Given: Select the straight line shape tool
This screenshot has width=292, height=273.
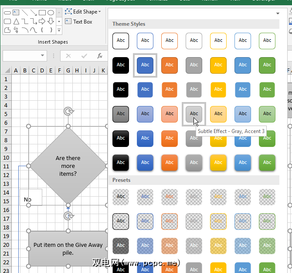Looking at the screenshot, I should tap(25, 13).
